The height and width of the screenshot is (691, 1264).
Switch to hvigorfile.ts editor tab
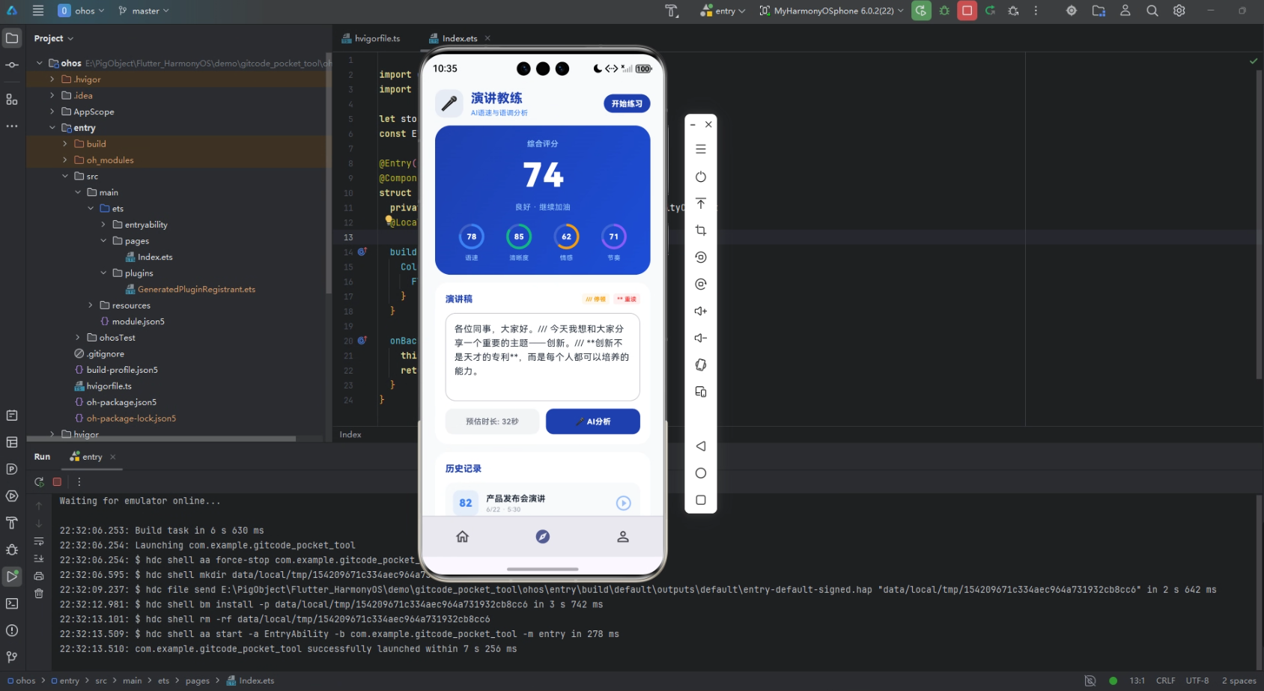(371, 38)
